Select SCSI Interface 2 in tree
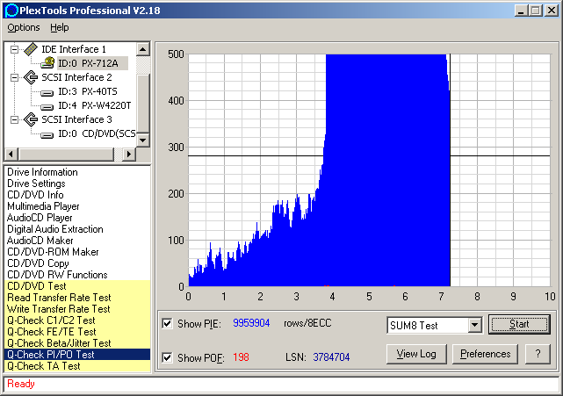Image resolution: width=563 pixels, height=396 pixels. [x=76, y=77]
